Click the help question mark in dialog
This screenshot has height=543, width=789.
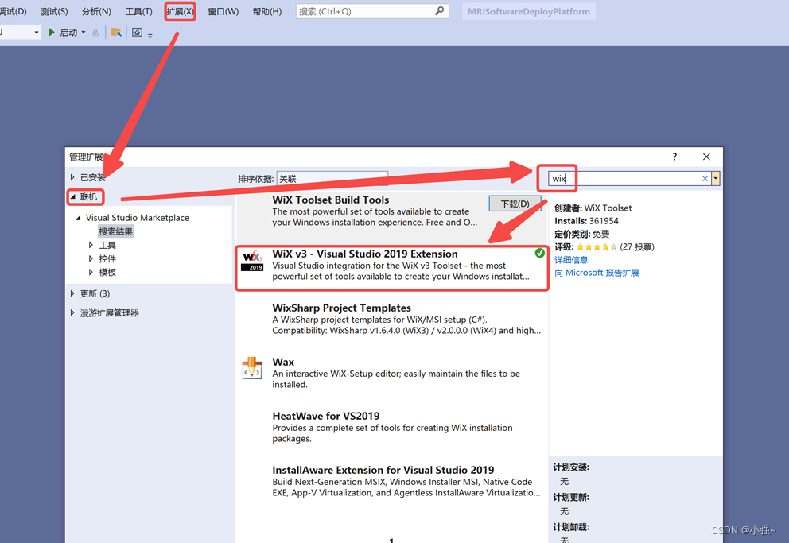674,157
